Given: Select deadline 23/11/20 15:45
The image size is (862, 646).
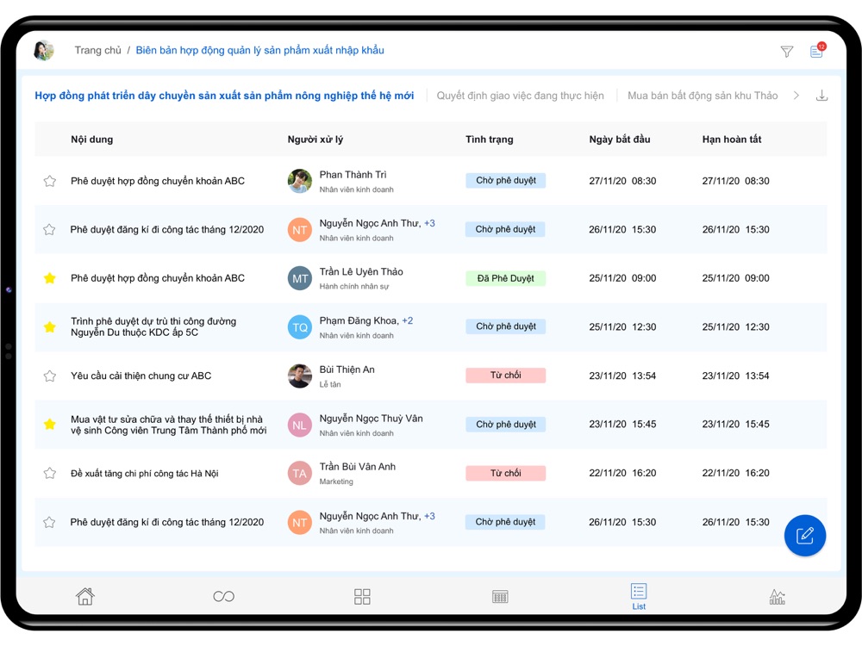Looking at the screenshot, I should (735, 424).
